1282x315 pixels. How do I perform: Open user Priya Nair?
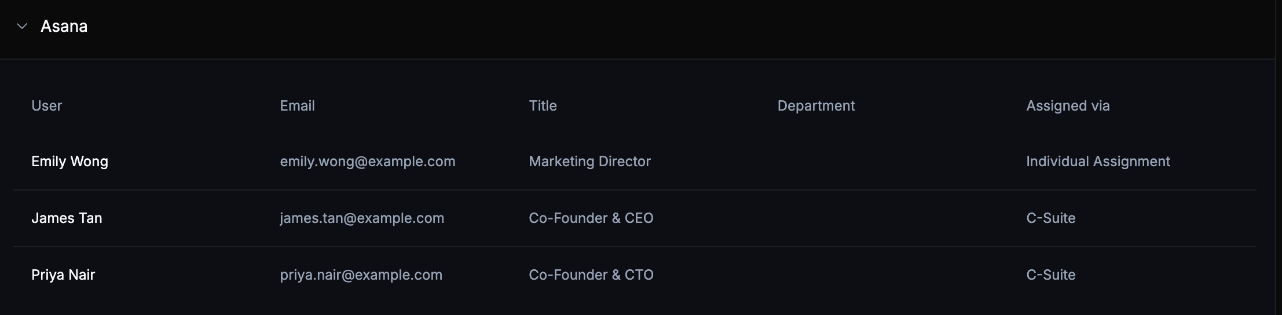pyautogui.click(x=63, y=274)
